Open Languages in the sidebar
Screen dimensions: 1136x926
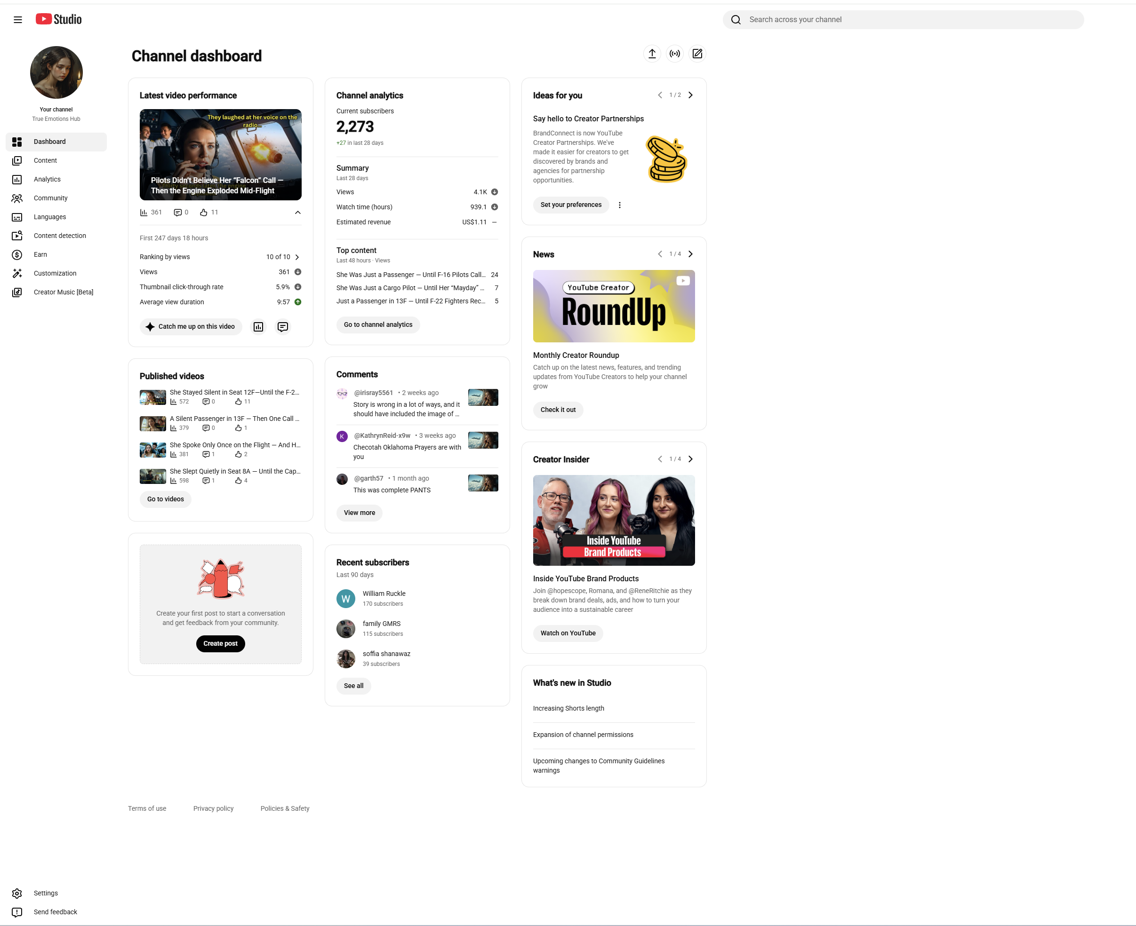click(x=56, y=217)
